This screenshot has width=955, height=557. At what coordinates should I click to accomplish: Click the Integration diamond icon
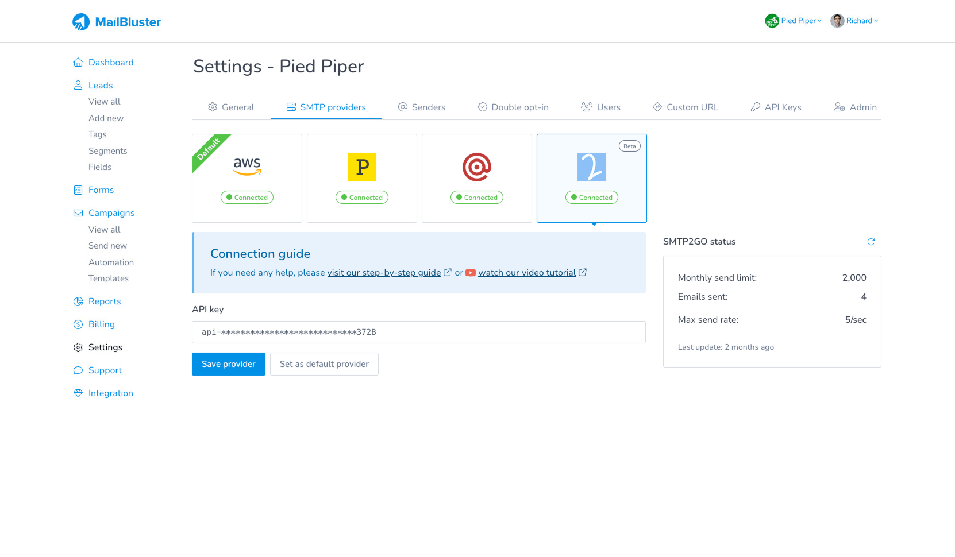tap(78, 393)
